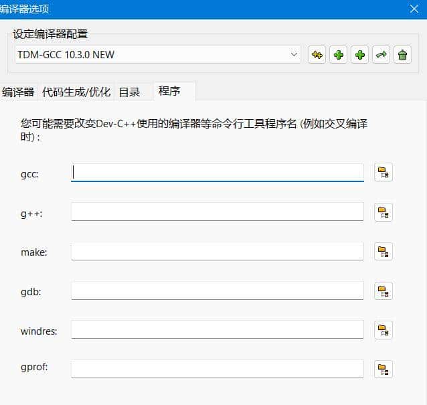Image resolution: width=427 pixels, height=405 pixels.
Task: Click the trash can delete compiler set icon
Action: pos(402,55)
